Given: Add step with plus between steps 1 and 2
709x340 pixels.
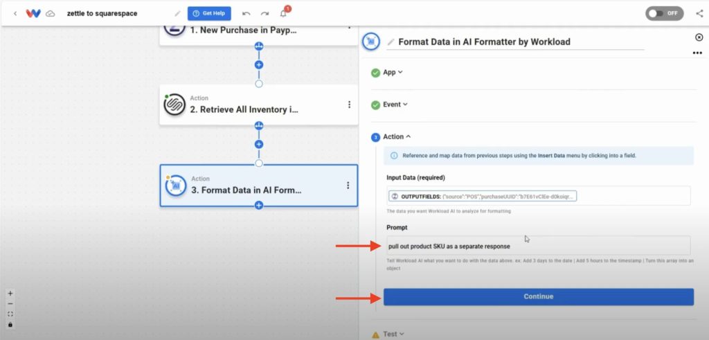Looking at the screenshot, I should point(259,64).
